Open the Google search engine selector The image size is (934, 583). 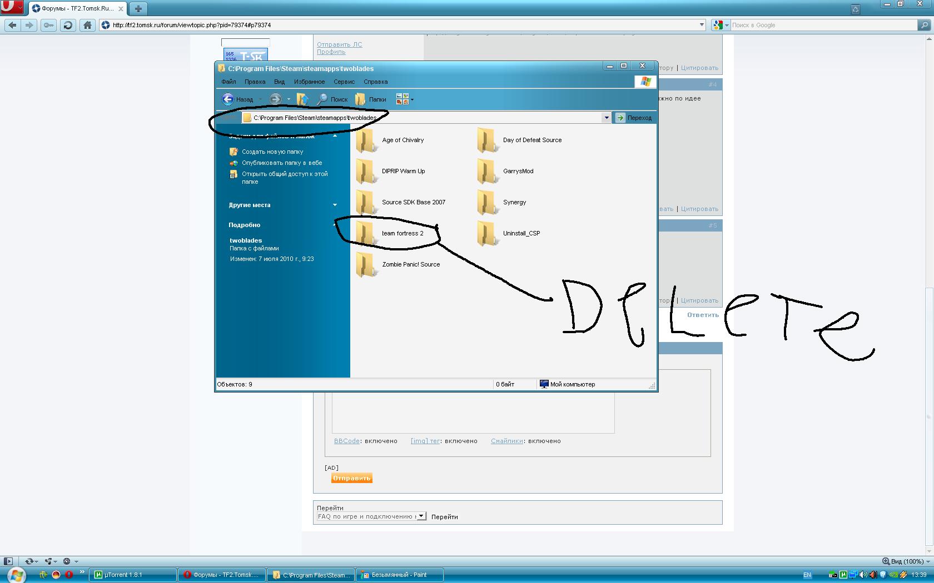point(721,25)
